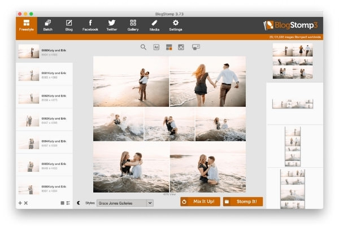Click the monitor preview icon
The image size is (339, 226).
coord(196,47)
